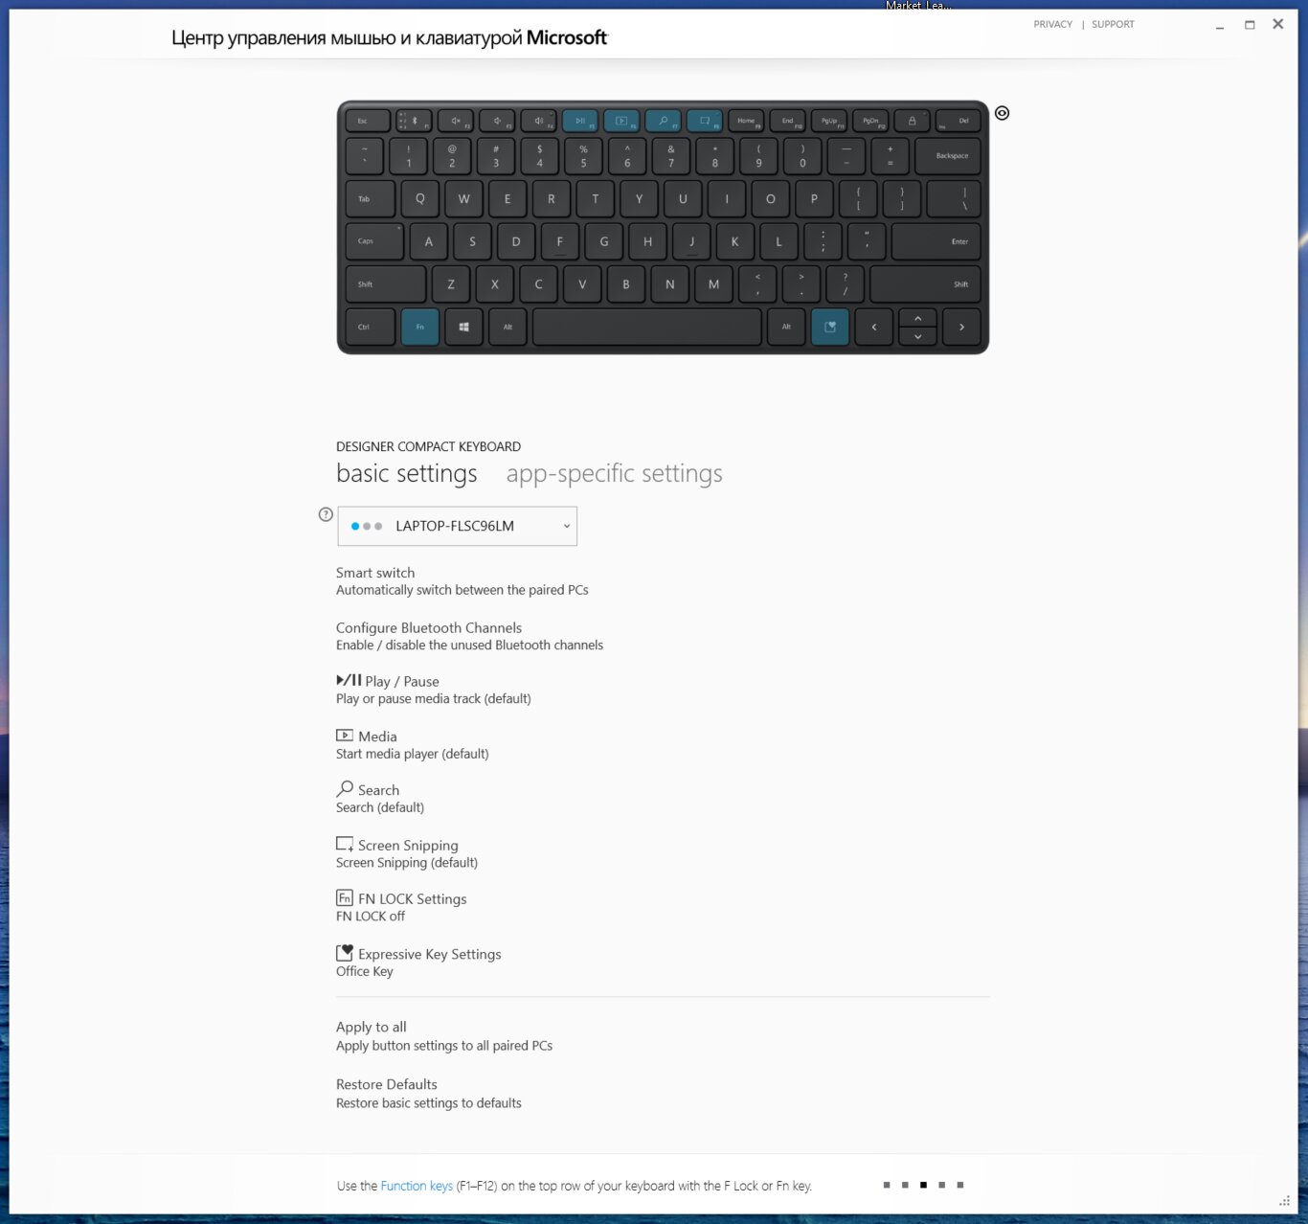Image resolution: width=1308 pixels, height=1224 pixels.
Task: Select the highlighted Media key on keyboard image
Action: pyautogui.click(x=621, y=121)
